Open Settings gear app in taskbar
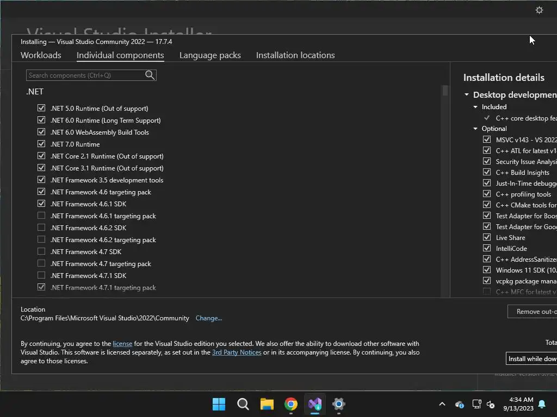 pyautogui.click(x=338, y=404)
